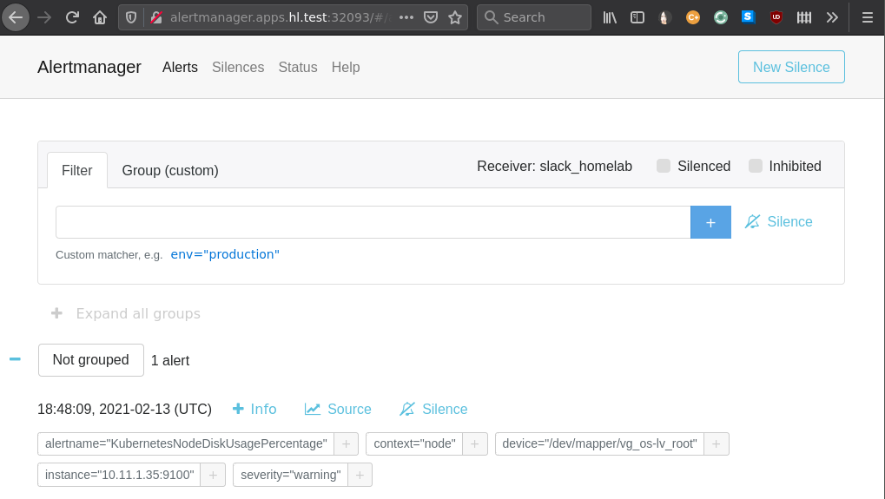885x499 pixels.
Task: Enable the Inhibited checkbox
Action: pyautogui.click(x=756, y=166)
